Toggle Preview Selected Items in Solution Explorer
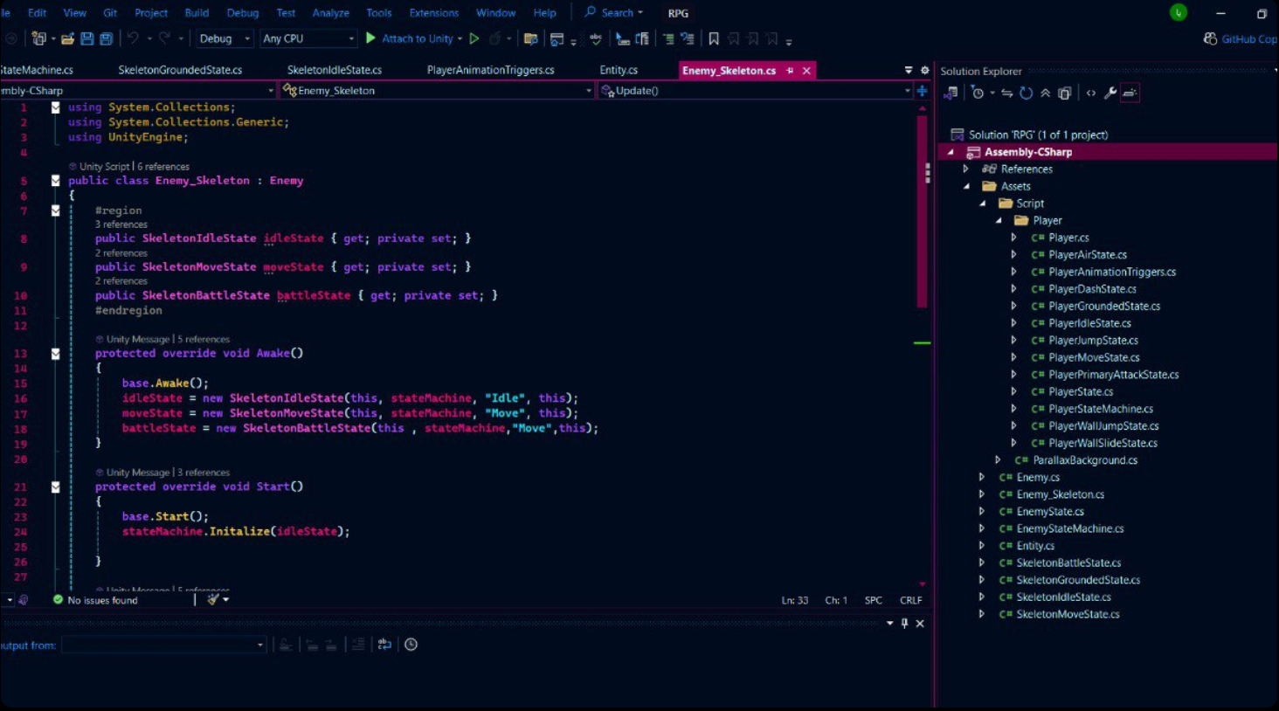Image resolution: width=1279 pixels, height=711 pixels. point(1130,93)
